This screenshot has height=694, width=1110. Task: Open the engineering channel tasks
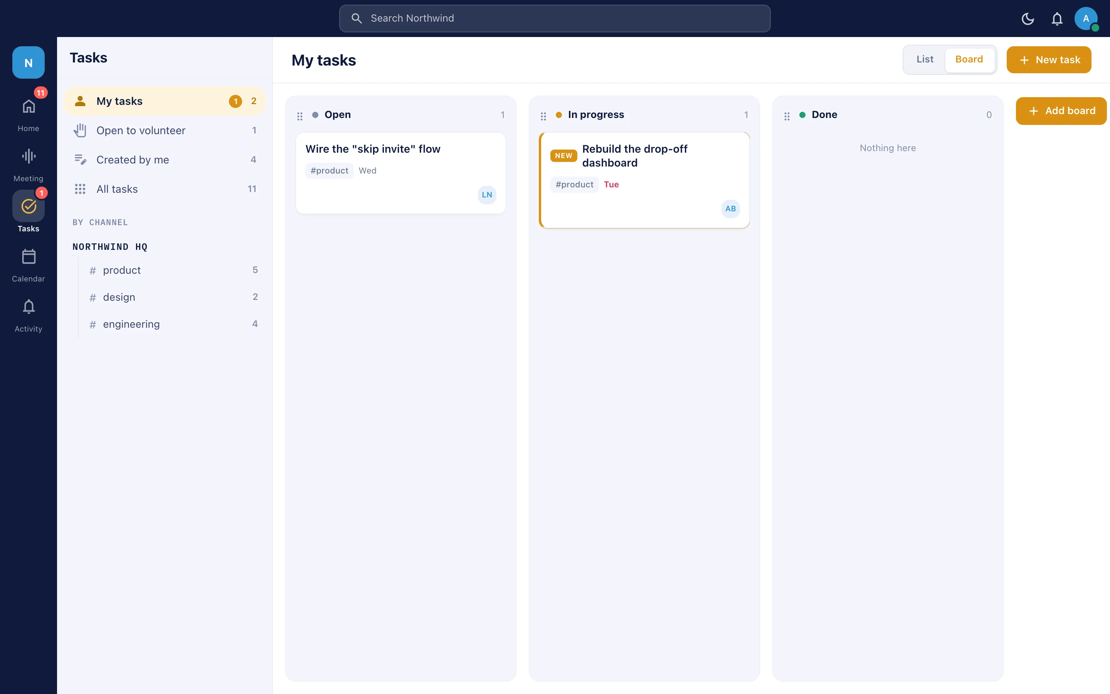pos(173,325)
